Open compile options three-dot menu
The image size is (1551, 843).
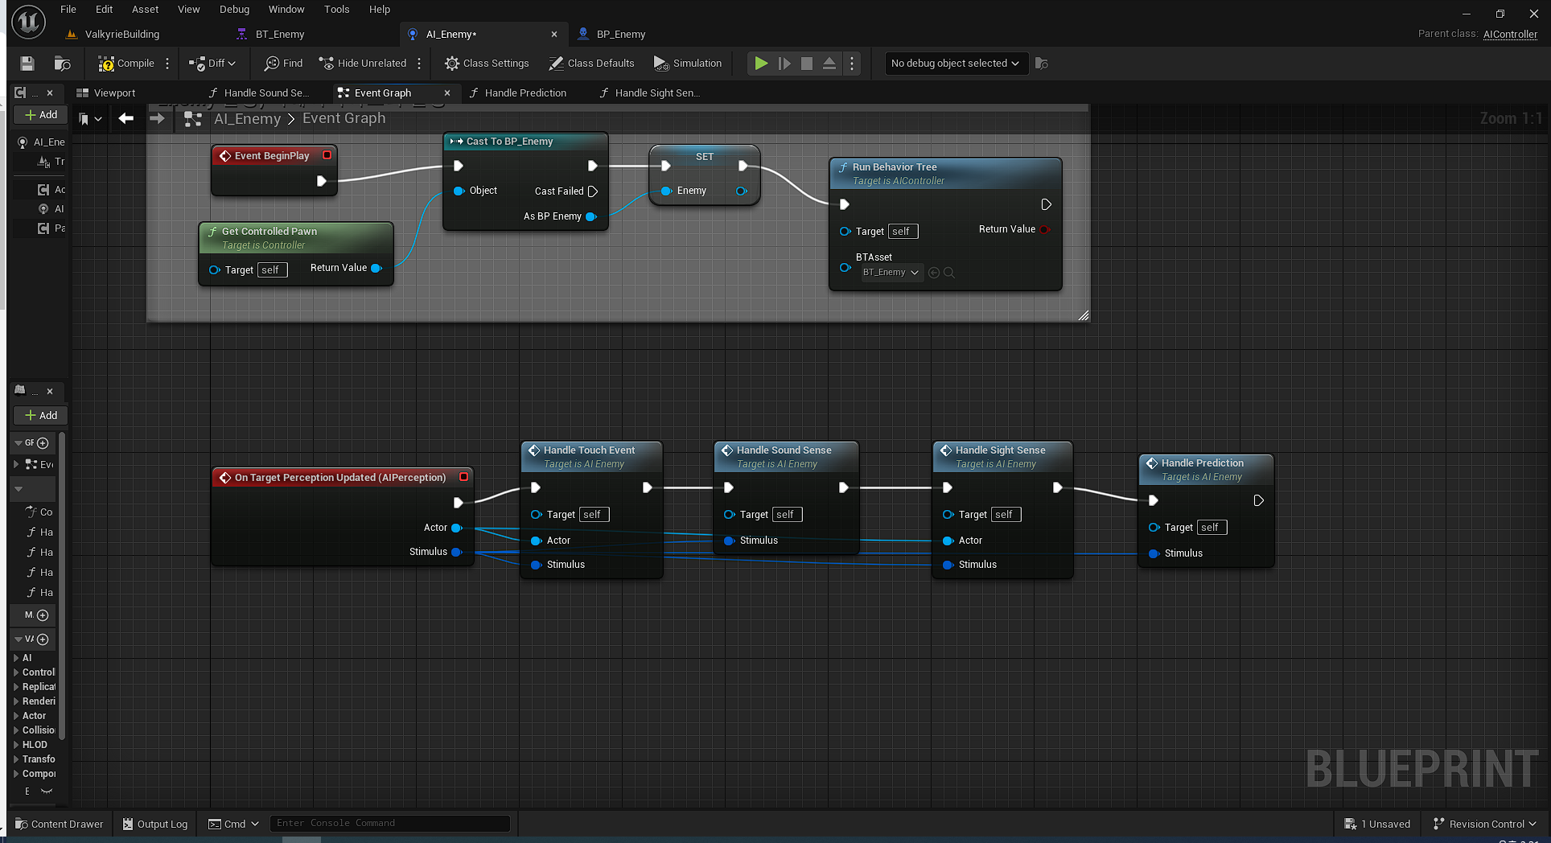pos(167,64)
